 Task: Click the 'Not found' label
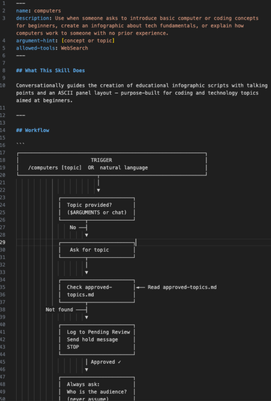[x=59, y=310]
